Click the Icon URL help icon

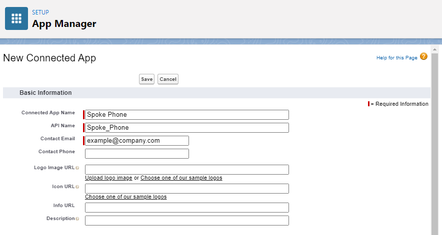(x=77, y=187)
